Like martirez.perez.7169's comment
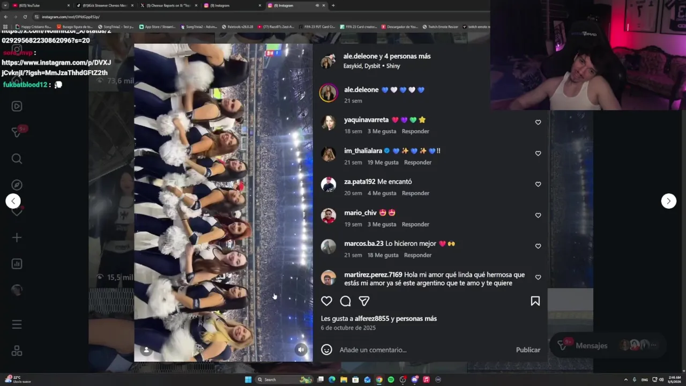 pos(538,277)
